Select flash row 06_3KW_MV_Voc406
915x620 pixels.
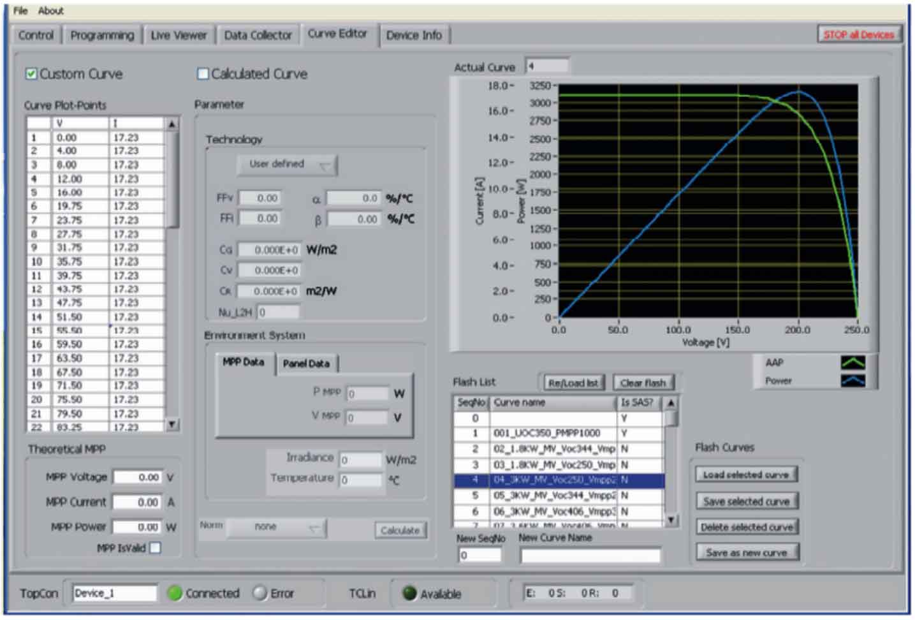coord(559,512)
